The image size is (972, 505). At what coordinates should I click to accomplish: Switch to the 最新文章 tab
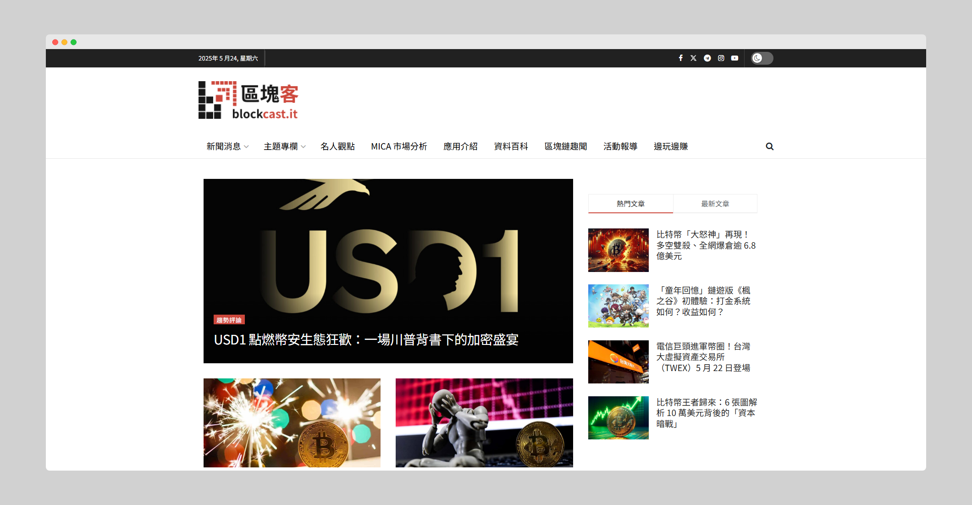(715, 204)
